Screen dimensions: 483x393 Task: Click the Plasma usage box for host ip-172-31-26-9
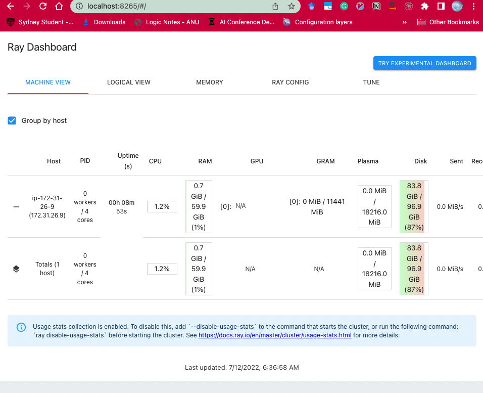374,207
